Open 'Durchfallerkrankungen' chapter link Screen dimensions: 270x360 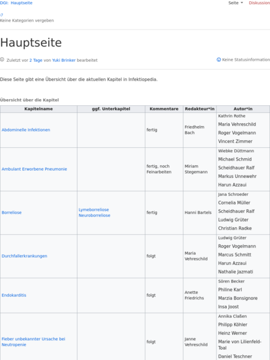point(25,256)
